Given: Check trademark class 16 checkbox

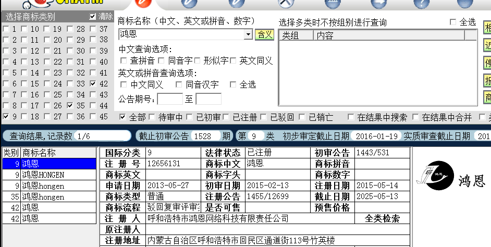Looking at the screenshot, I should (24, 94).
